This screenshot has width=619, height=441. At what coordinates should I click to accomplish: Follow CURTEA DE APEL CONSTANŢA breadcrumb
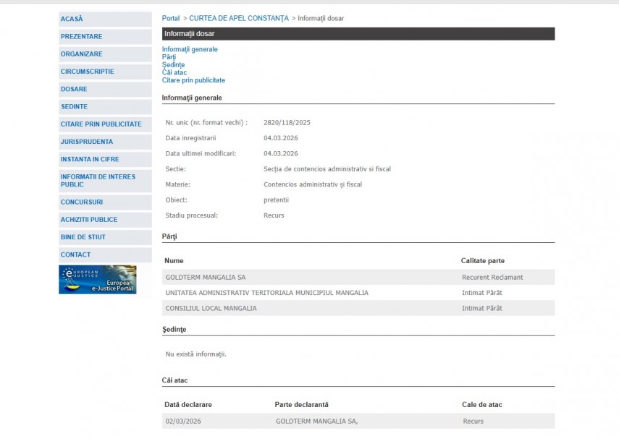(x=238, y=18)
